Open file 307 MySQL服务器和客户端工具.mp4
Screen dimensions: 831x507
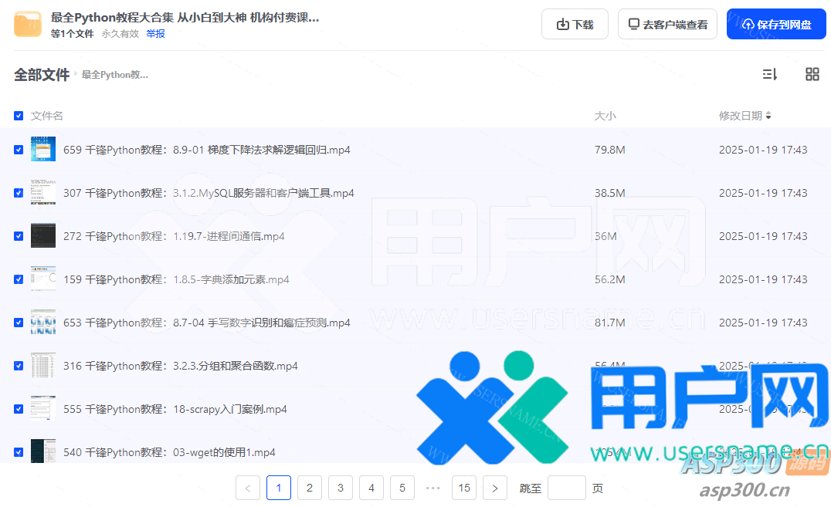[209, 193]
